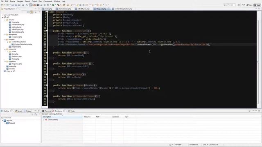Click the Writable status bar entry

(x=178, y=145)
